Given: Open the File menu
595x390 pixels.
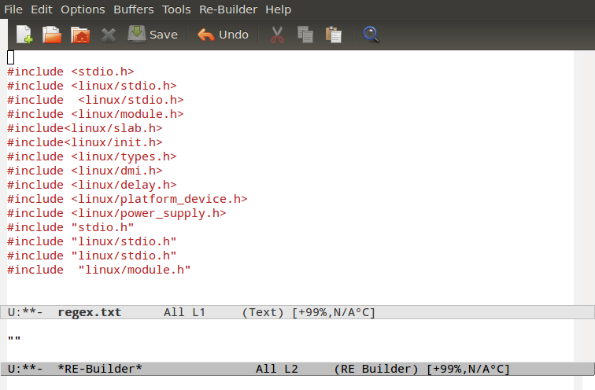Looking at the screenshot, I should (13, 9).
